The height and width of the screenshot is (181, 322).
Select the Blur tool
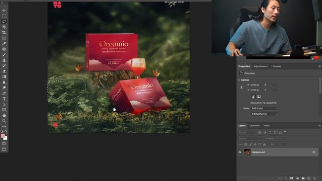tap(4, 82)
